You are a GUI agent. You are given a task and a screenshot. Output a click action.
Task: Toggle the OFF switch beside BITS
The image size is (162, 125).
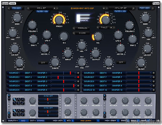121,62
